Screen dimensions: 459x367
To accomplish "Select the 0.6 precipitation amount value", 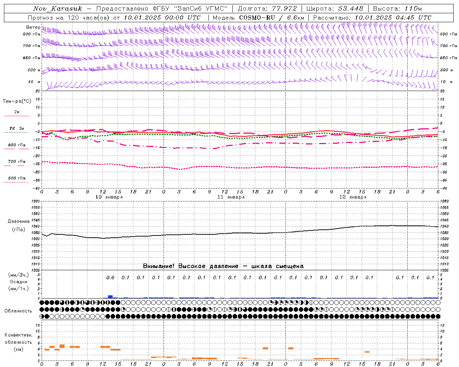I will [x=110, y=277].
